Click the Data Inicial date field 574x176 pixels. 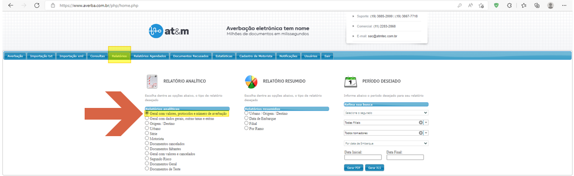click(363, 158)
